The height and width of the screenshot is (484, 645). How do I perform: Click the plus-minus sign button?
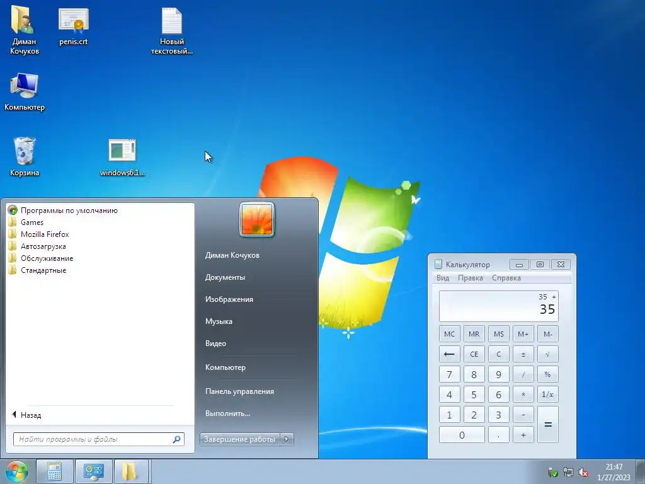click(523, 354)
